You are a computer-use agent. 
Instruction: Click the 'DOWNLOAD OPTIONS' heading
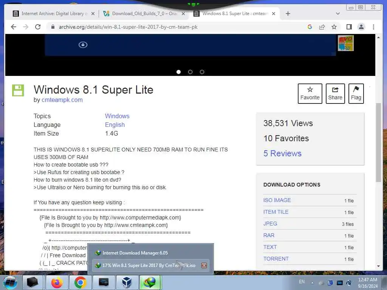[292, 185]
